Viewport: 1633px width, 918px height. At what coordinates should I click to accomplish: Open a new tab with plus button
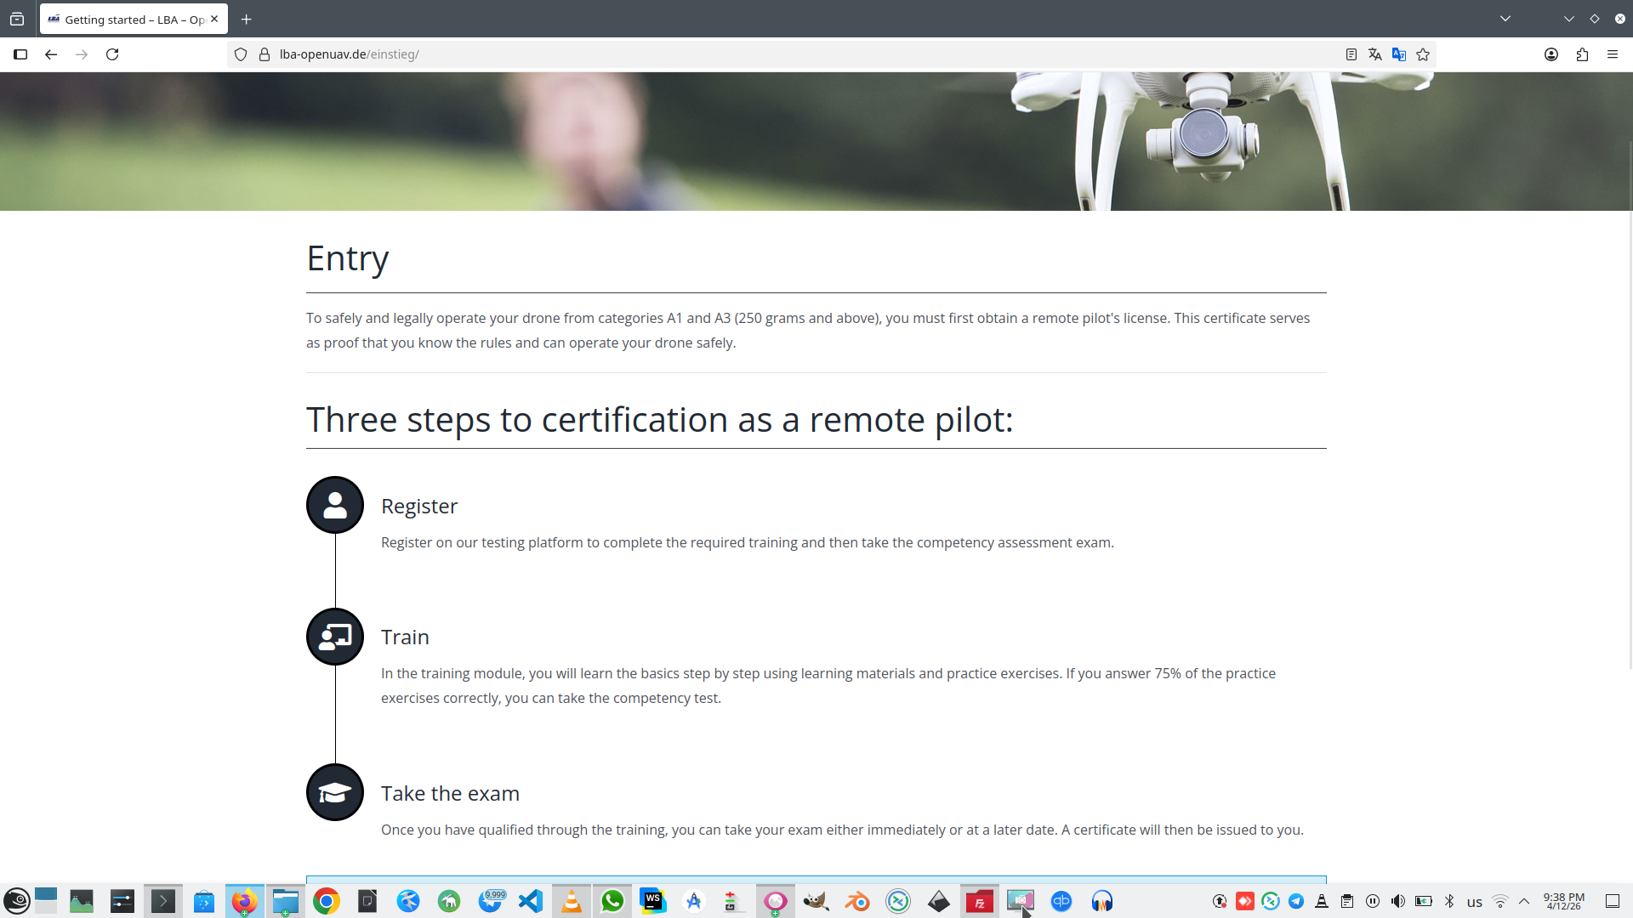[247, 19]
